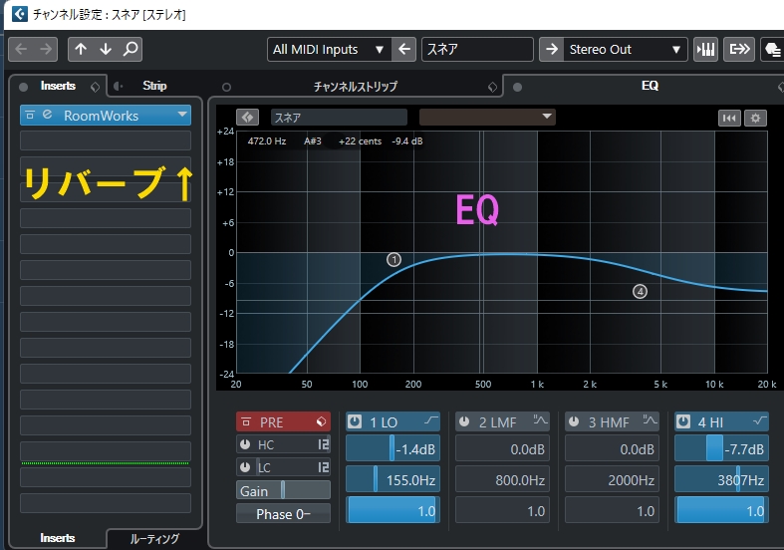Toggle band 4 HI power button
This screenshot has height=550, width=784.
pos(683,421)
